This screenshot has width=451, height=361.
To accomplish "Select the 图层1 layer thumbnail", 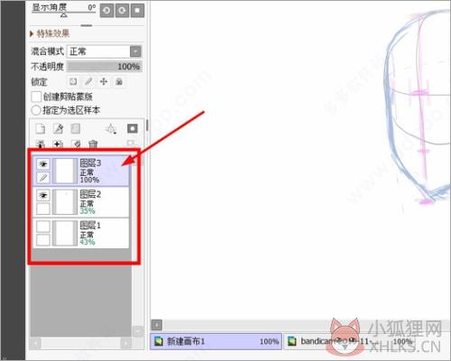I will (x=65, y=233).
